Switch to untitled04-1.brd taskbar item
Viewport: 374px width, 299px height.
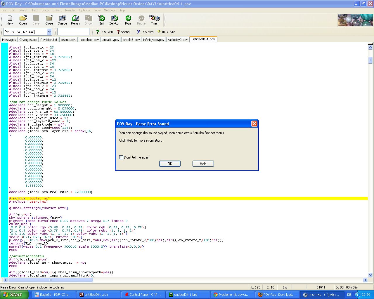click(x=188, y=295)
